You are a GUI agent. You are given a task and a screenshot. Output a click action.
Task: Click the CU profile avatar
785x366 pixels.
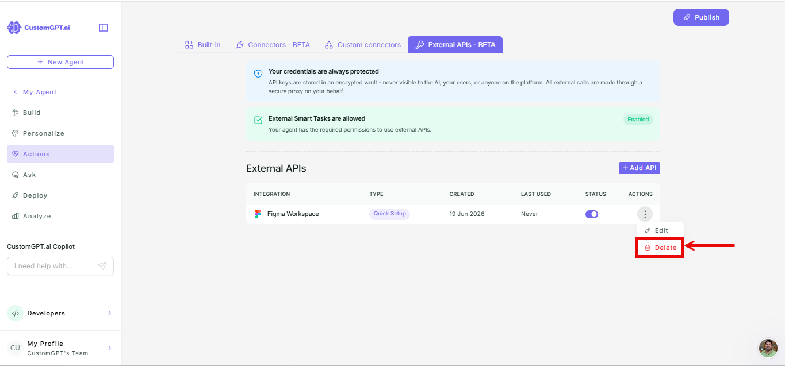[15, 348]
